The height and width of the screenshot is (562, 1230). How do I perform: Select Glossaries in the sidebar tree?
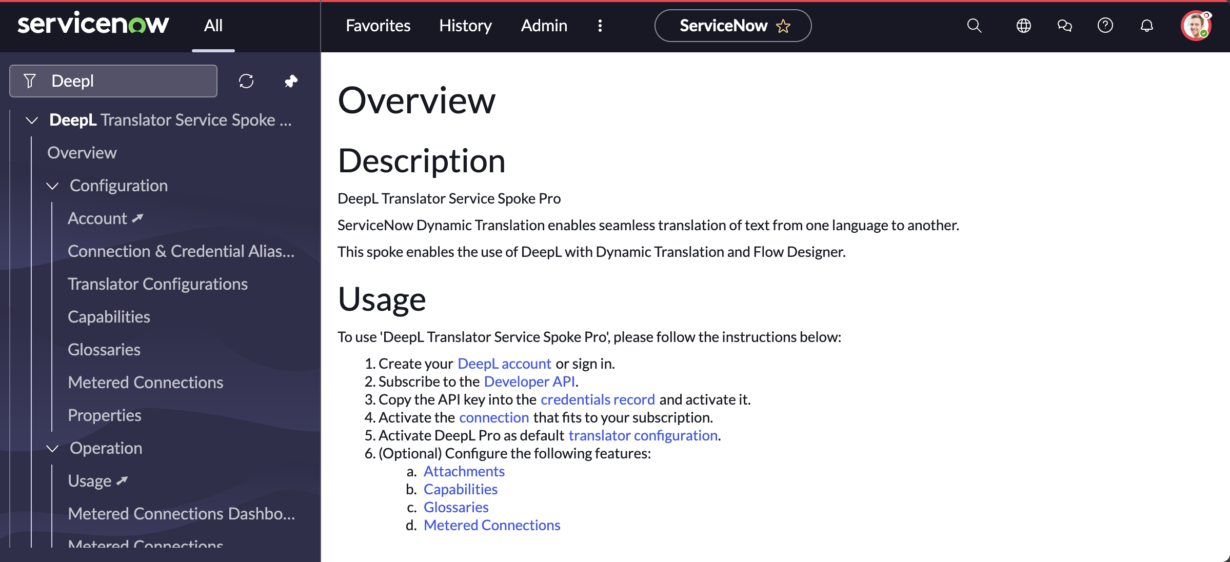tap(104, 350)
